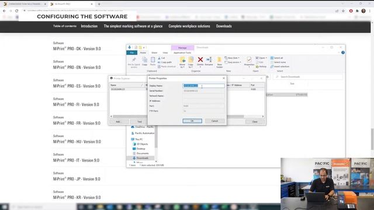Open the browser three-dot menu
Screen dimensions: 374x210
(370, 11)
